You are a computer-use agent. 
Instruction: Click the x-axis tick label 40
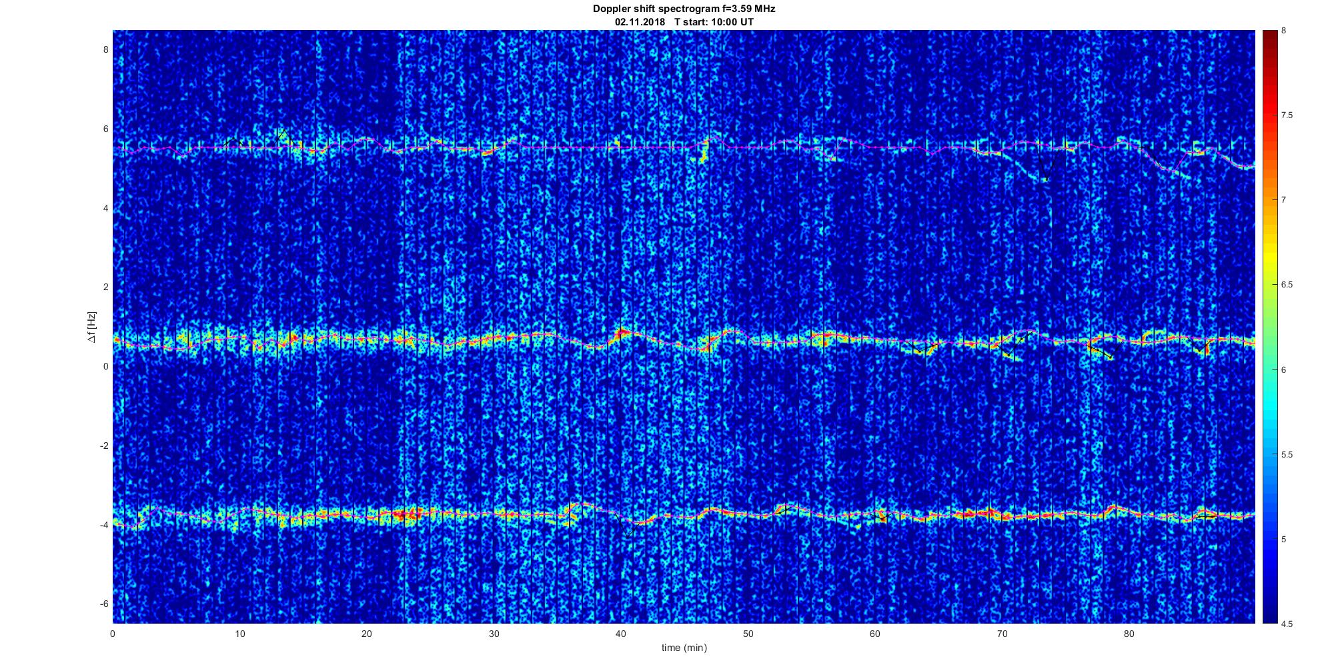621,633
